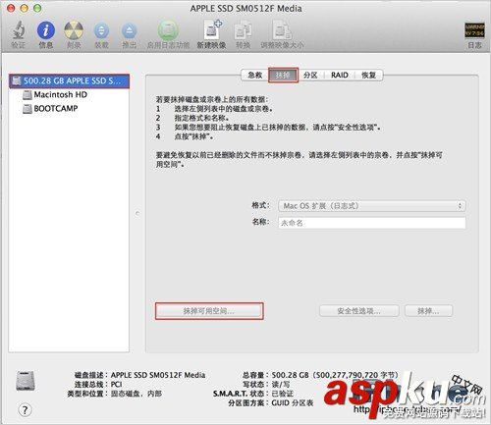Viewport: 491px width, 425px height.
Task: Click the 'PCI' connection bus value
Action: point(117,384)
